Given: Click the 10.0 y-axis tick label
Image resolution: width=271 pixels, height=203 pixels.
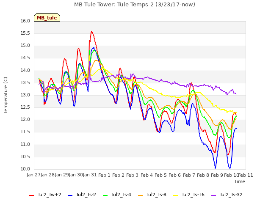Looking at the screenshot, I should [x=25, y=169].
